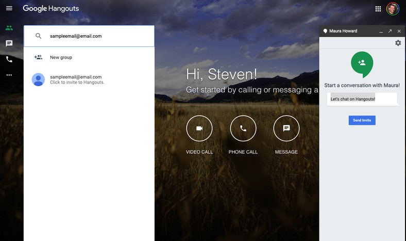This screenshot has width=406, height=241.
Task: Open Phone calls from the sidebar
Action: point(9,59)
